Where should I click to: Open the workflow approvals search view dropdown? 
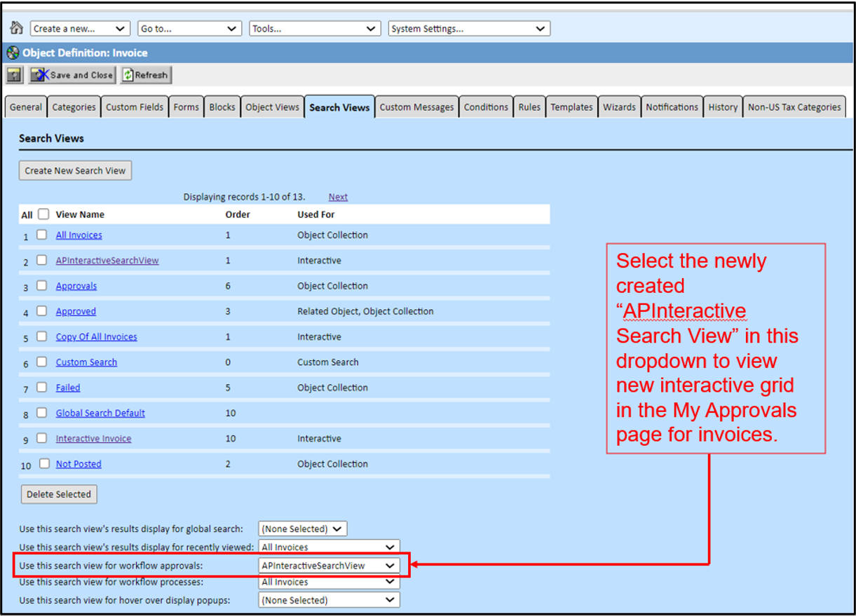329,566
